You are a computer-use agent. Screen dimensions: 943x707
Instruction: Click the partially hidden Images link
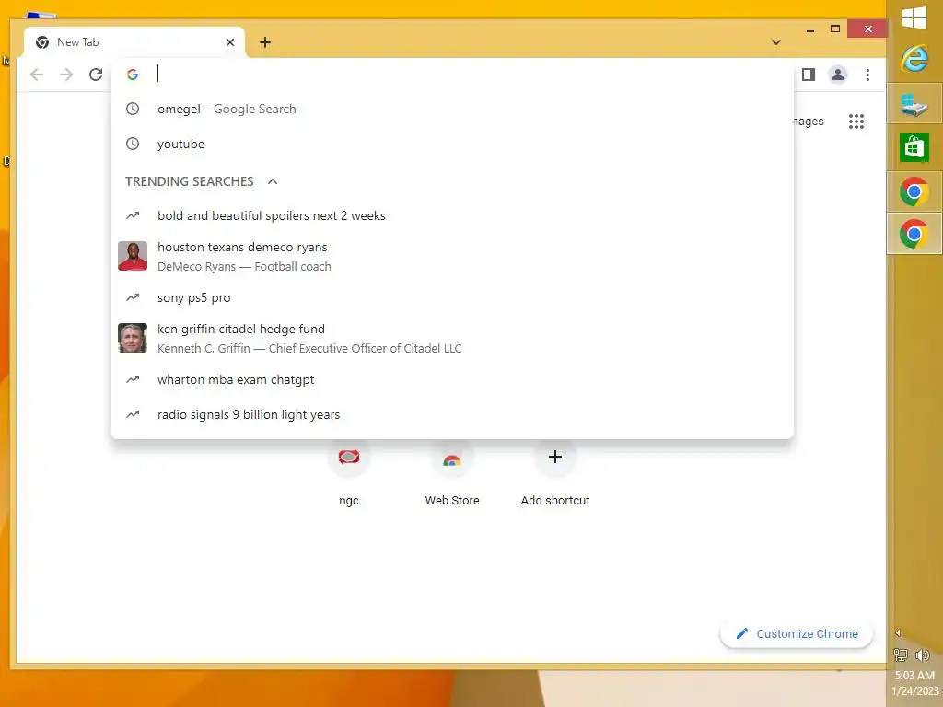[x=809, y=121]
